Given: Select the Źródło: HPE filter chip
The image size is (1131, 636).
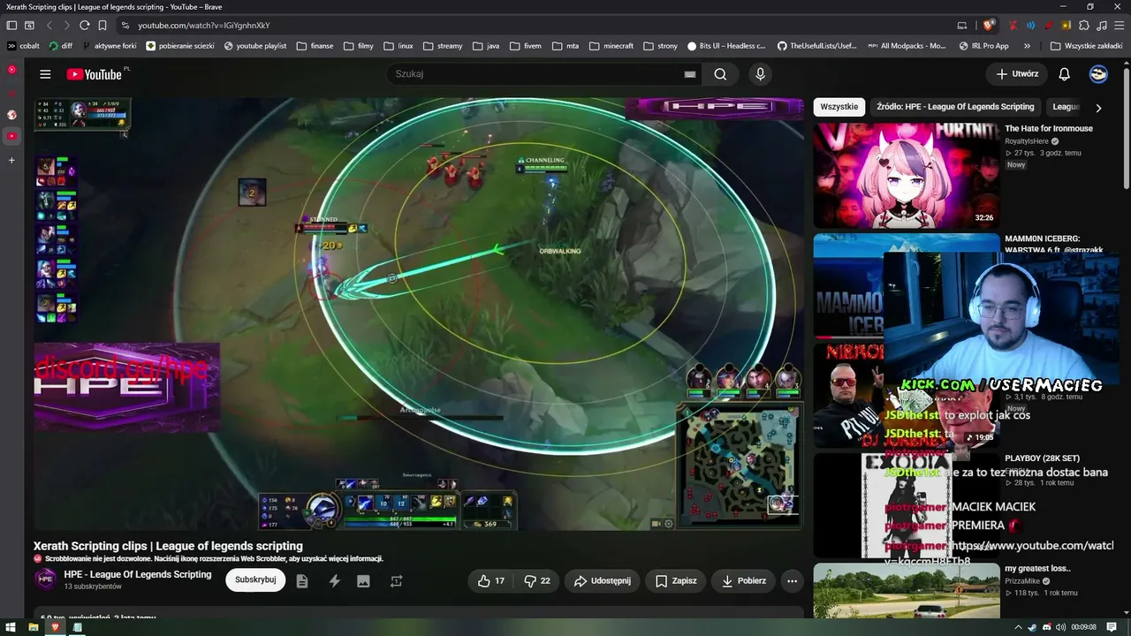Looking at the screenshot, I should (955, 107).
